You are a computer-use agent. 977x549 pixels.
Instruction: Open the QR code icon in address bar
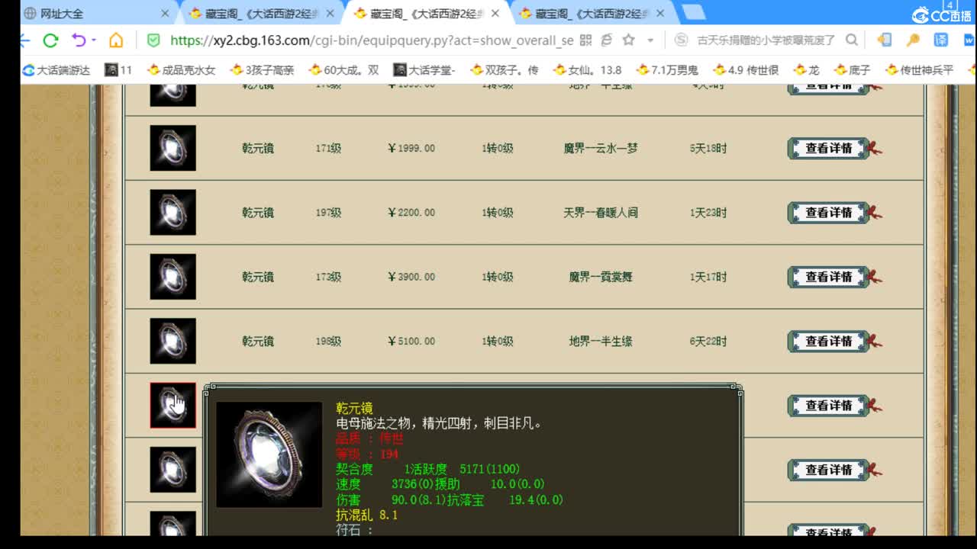[585, 40]
